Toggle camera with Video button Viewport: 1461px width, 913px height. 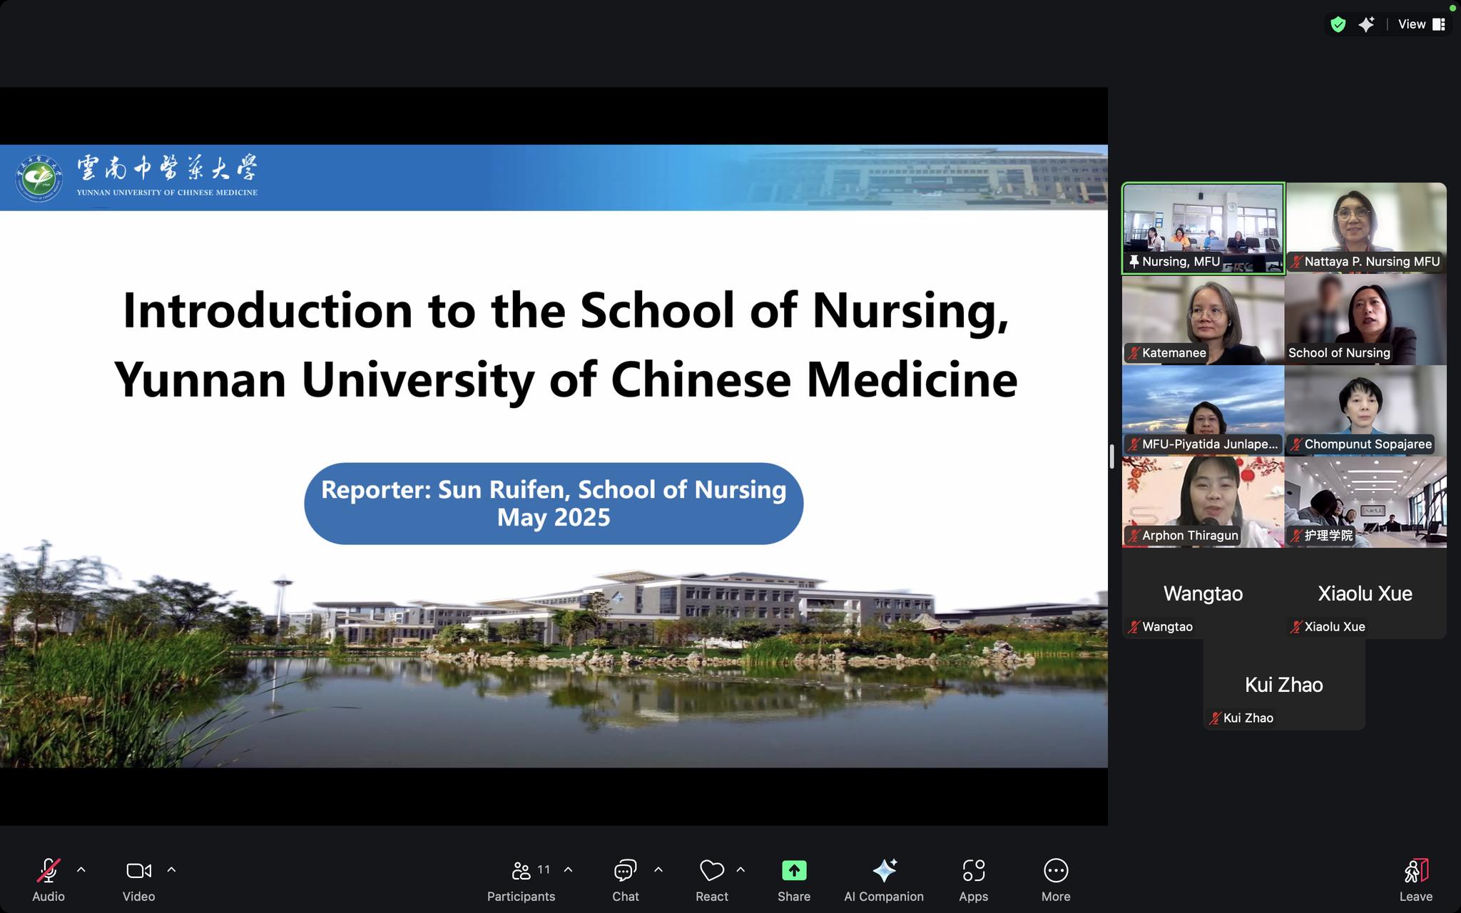[x=138, y=870]
